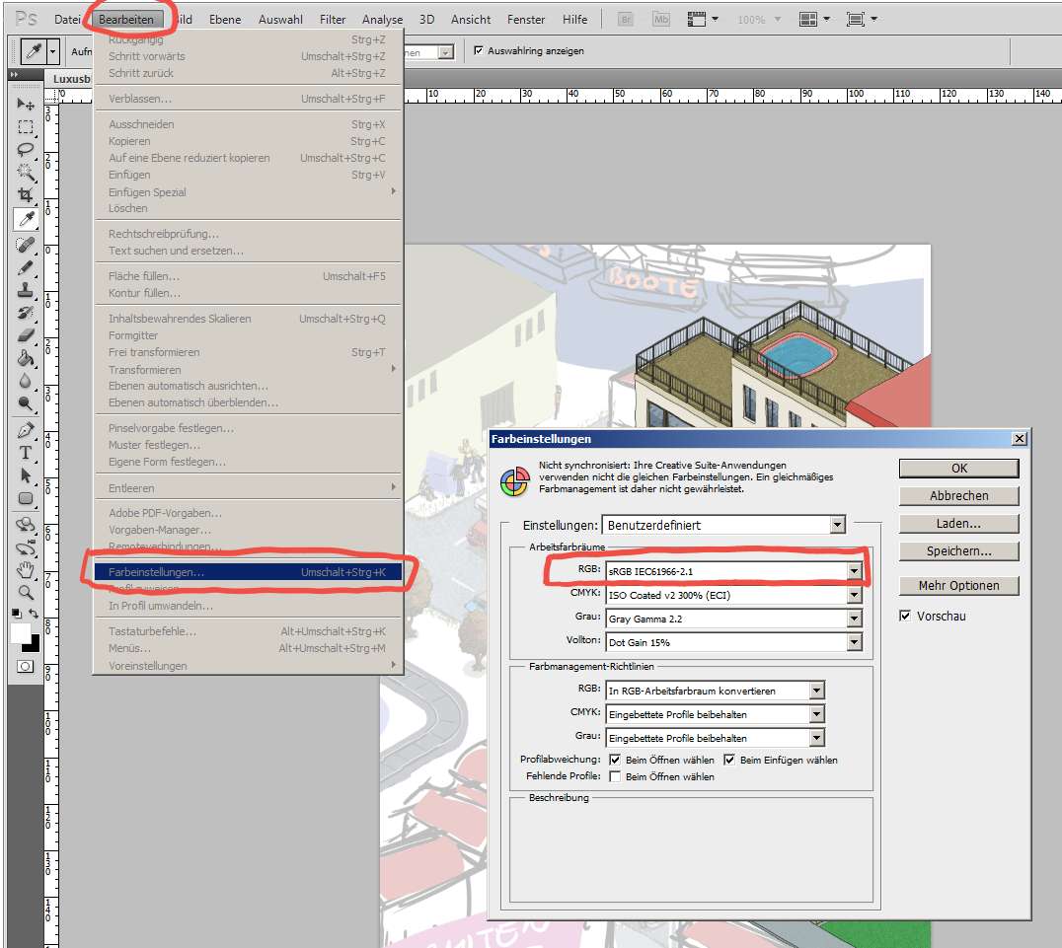The image size is (1062, 948).
Task: Reset to default foreground and background colors
Action: pos(16,614)
